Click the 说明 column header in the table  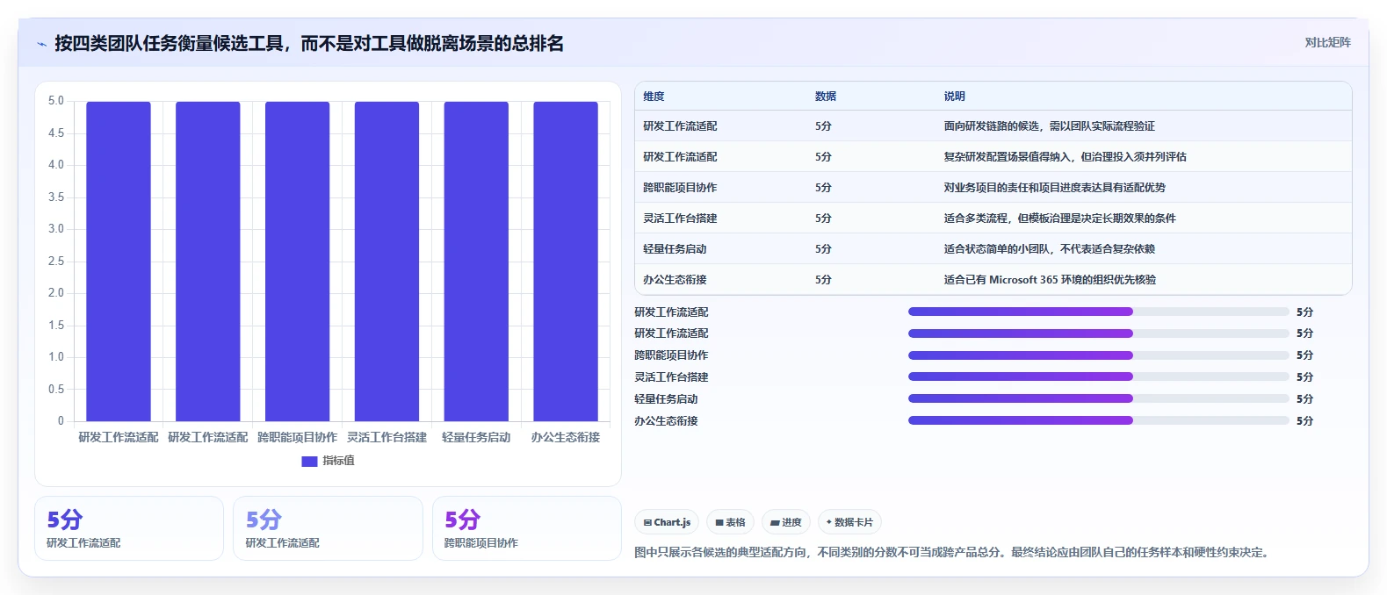pos(955,97)
